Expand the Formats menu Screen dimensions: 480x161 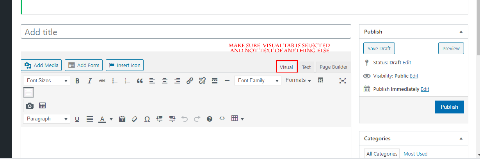[x=298, y=80]
